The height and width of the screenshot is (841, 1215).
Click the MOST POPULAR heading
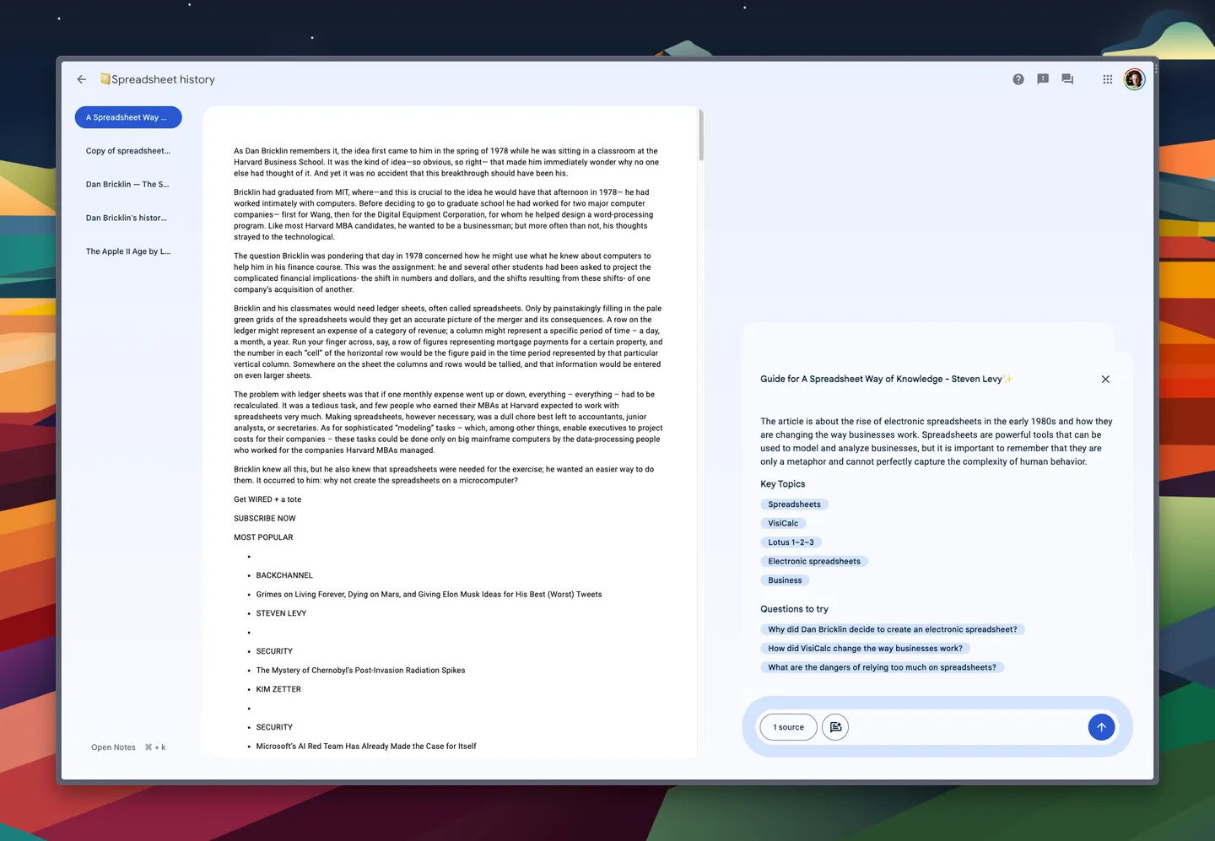click(x=263, y=537)
